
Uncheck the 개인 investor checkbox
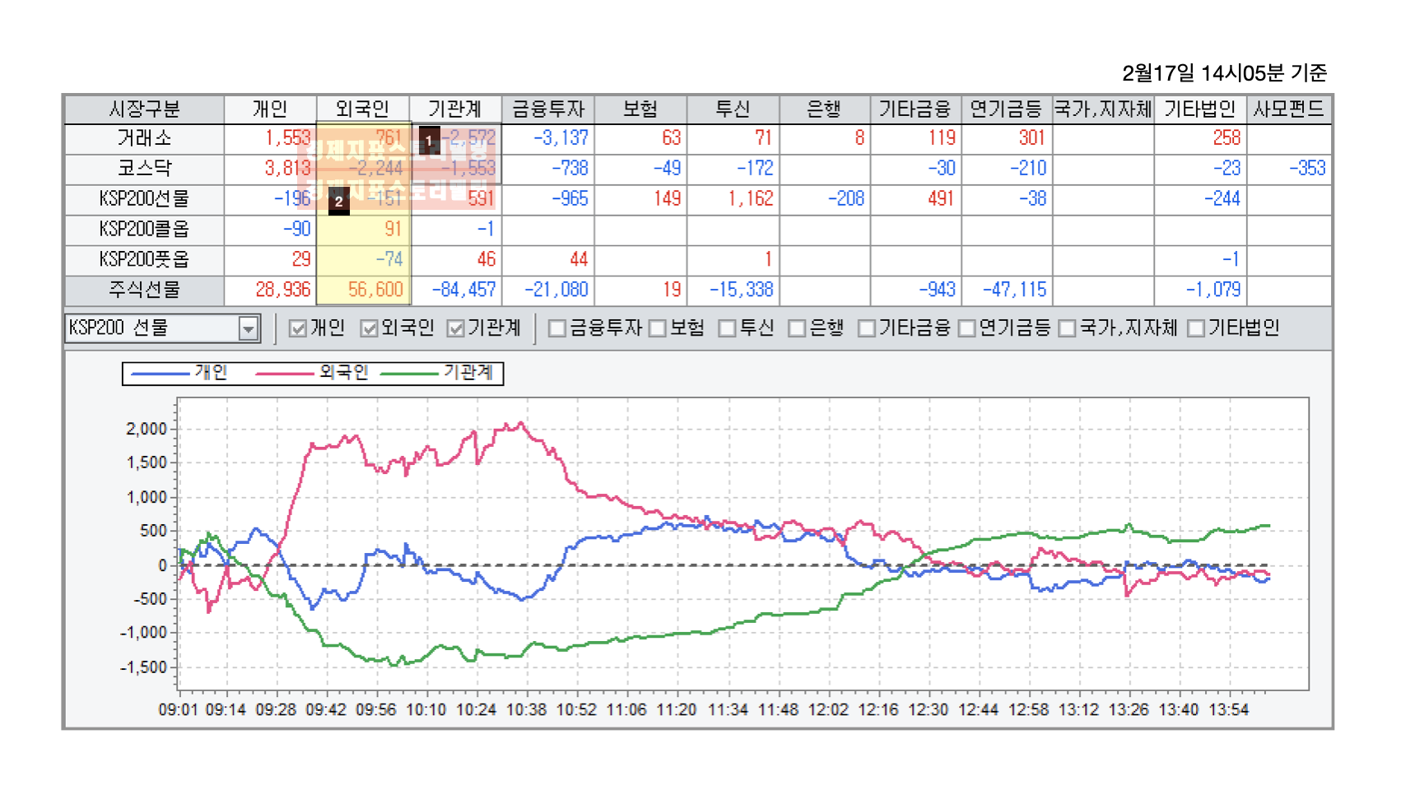(x=297, y=328)
